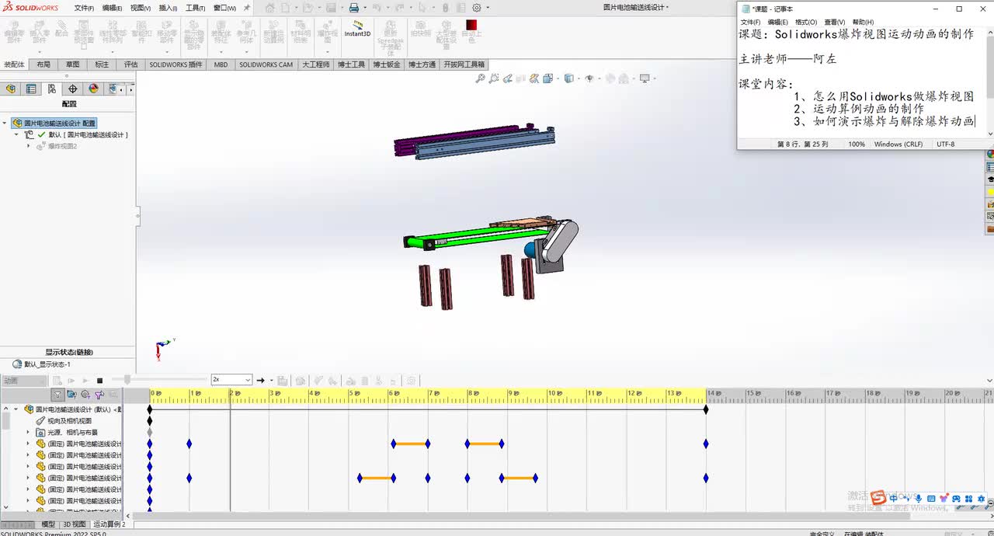Open the playback speed 2x dropdown
Image resolution: width=994 pixels, height=536 pixels.
click(248, 380)
